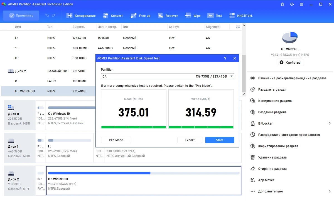This screenshot has width=334, height=201.
Task: Click the Export button
Action: pos(190,140)
